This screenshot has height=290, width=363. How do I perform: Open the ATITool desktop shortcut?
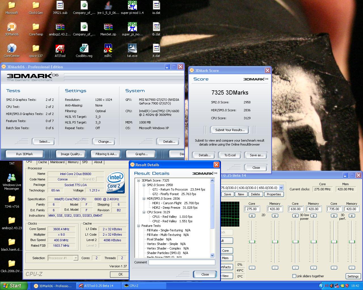(60, 48)
